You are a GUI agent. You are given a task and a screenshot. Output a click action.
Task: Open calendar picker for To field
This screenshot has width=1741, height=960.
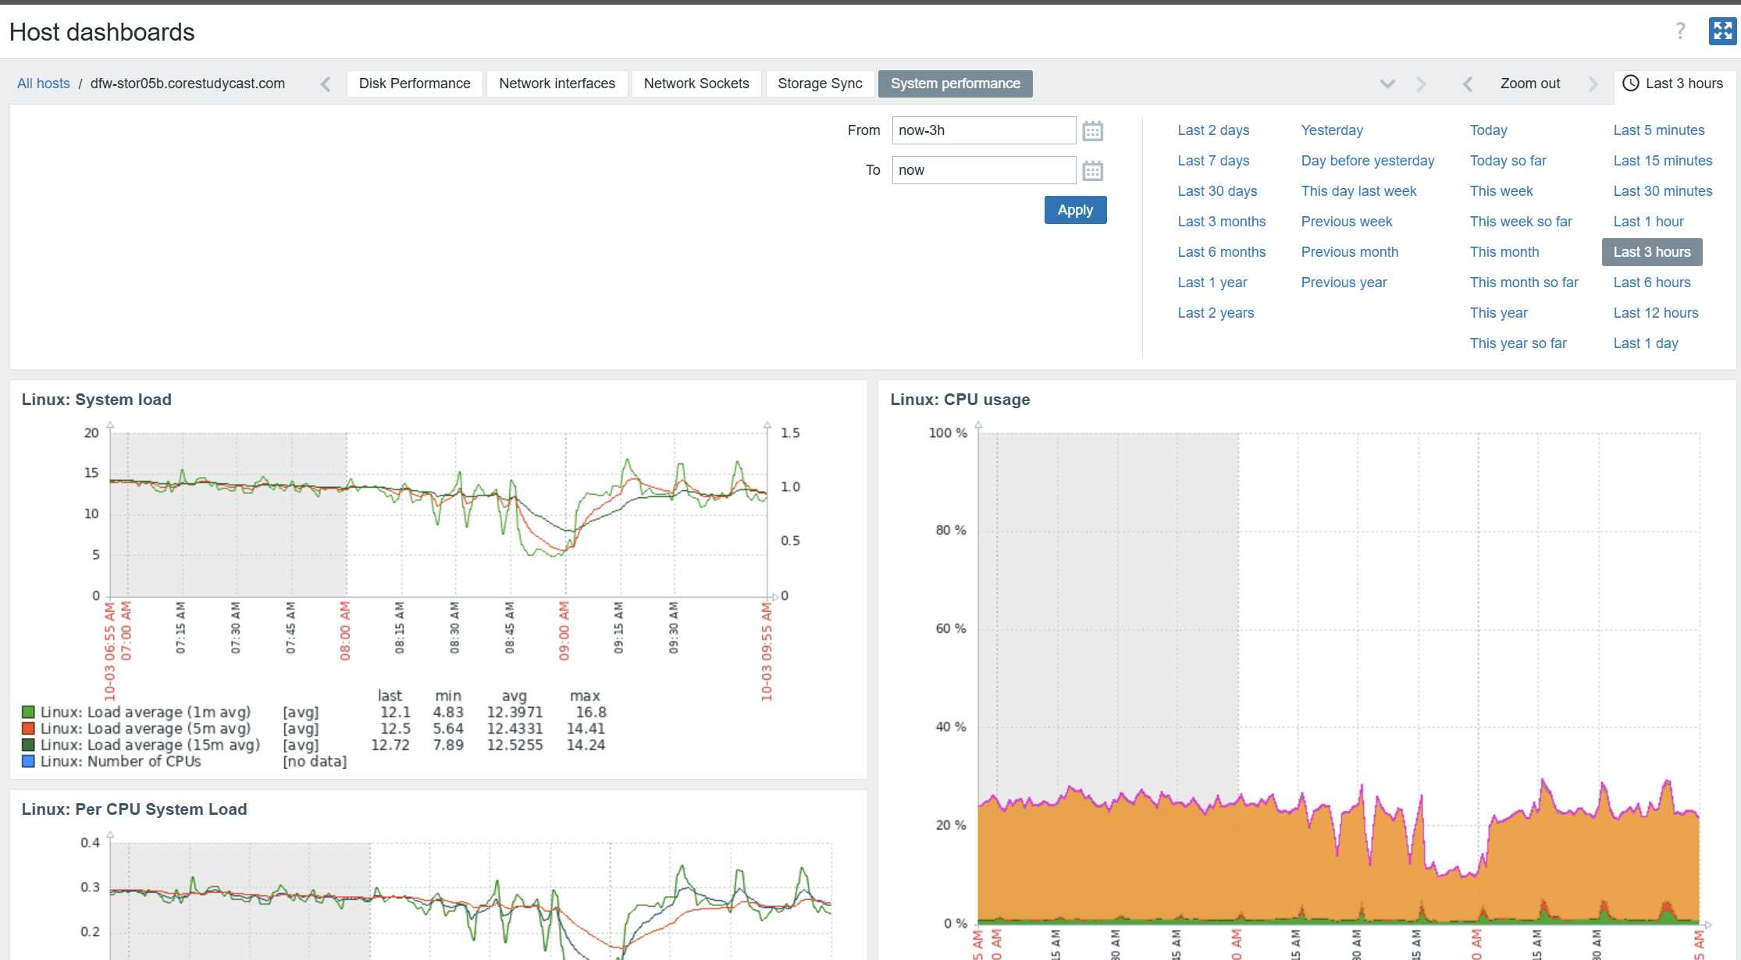coord(1092,171)
